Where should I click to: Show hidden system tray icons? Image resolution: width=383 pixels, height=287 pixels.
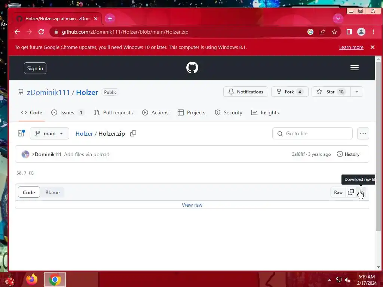[330, 280]
